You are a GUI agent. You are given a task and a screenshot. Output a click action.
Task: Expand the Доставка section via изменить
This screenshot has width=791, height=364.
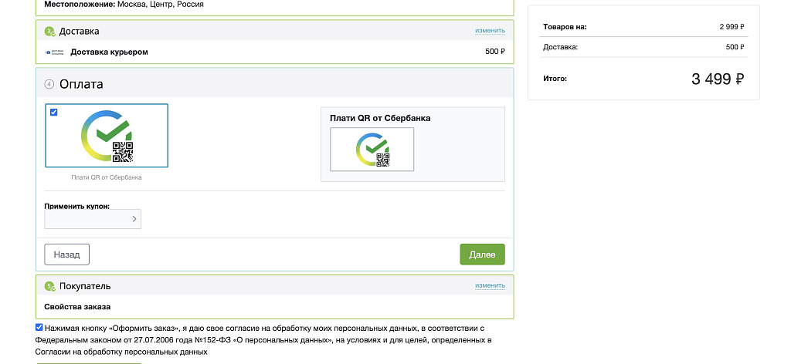click(x=490, y=31)
